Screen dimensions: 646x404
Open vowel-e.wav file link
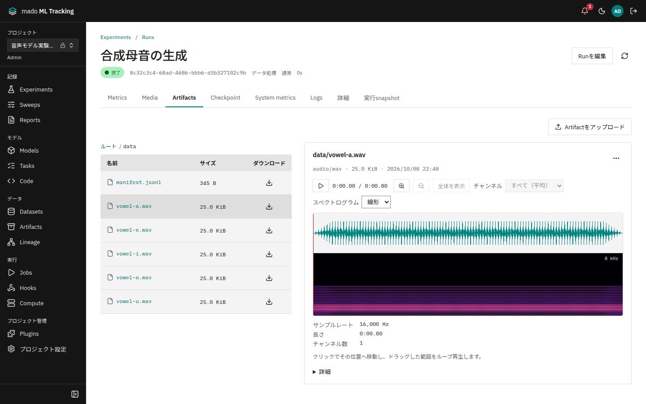(134, 230)
